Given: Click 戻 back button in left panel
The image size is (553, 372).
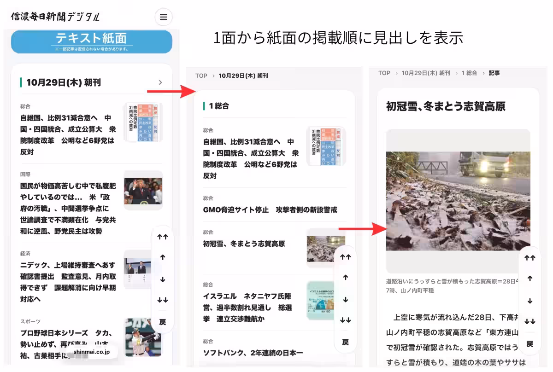Looking at the screenshot, I should click(x=163, y=322).
